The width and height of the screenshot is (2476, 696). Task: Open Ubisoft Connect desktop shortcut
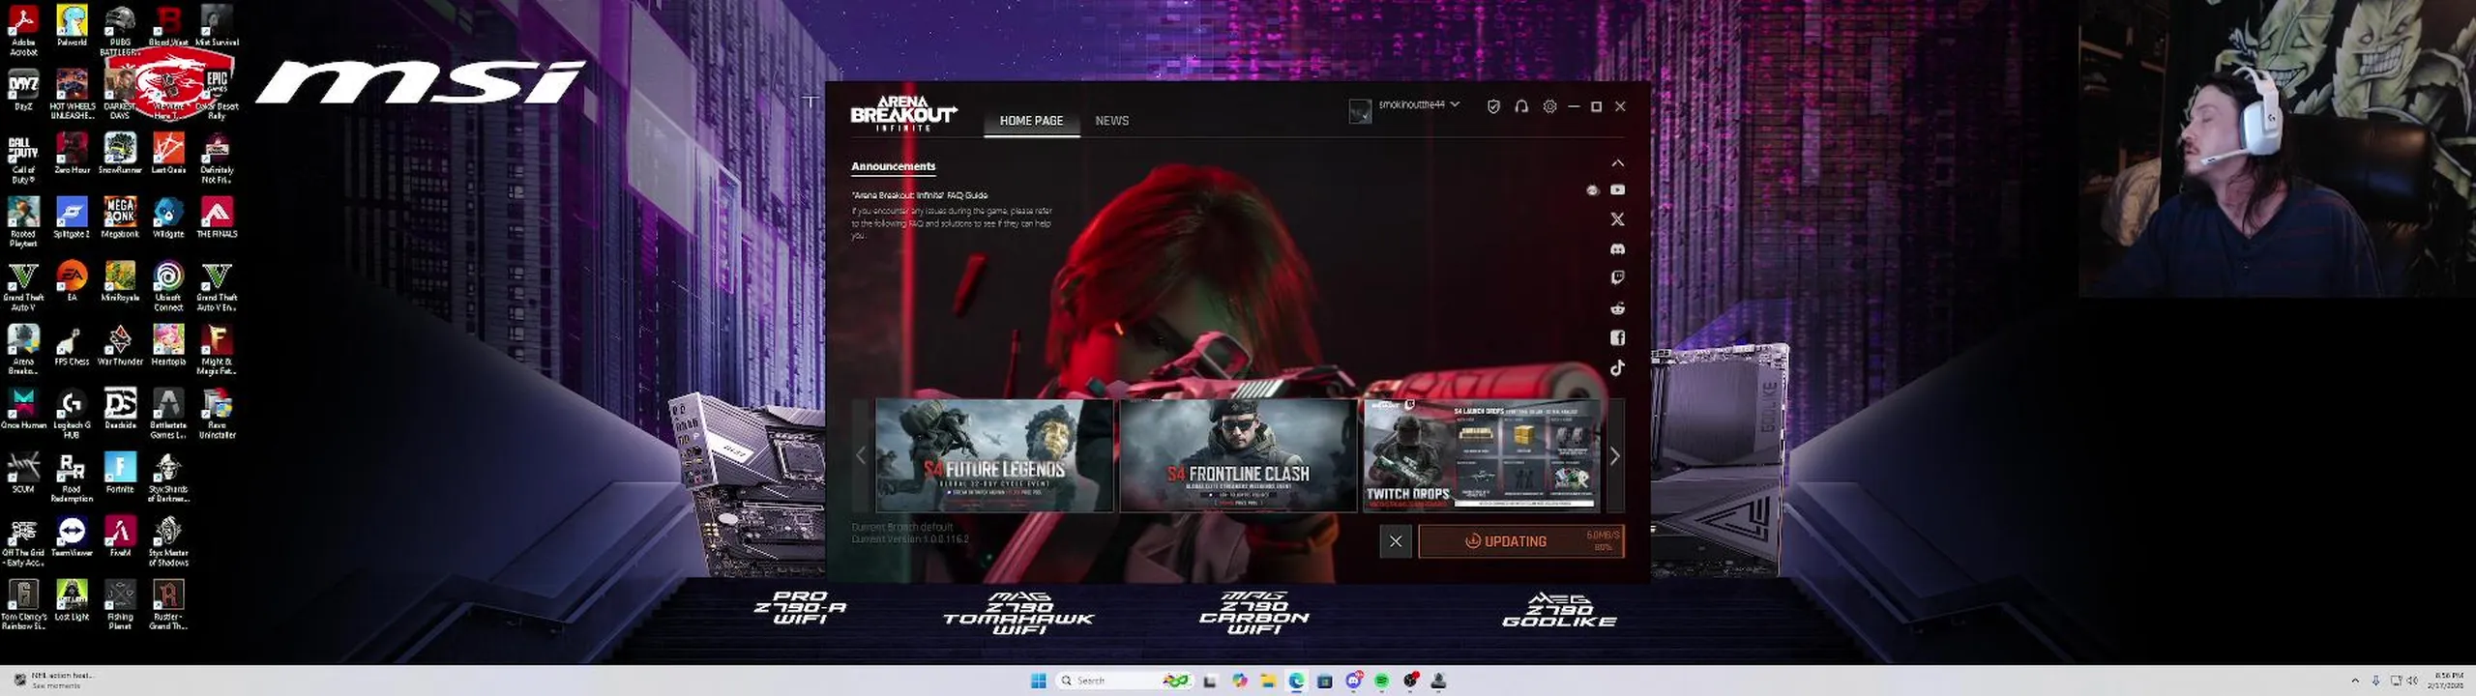click(168, 286)
